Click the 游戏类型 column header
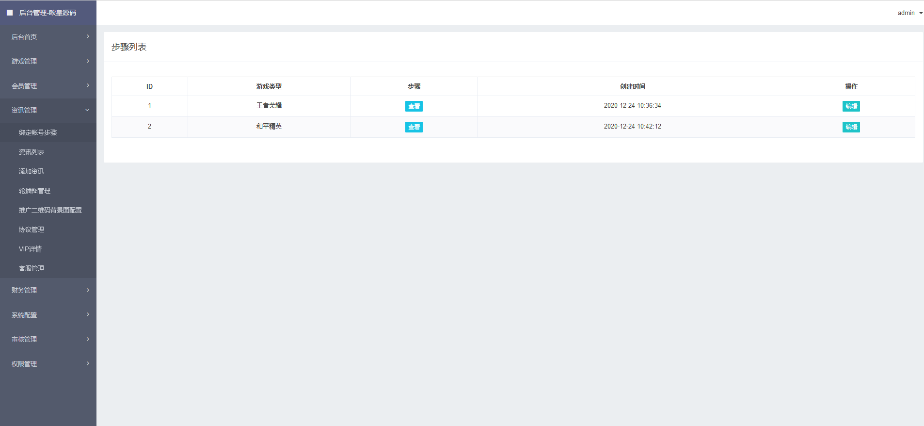The image size is (924, 426). [269, 86]
